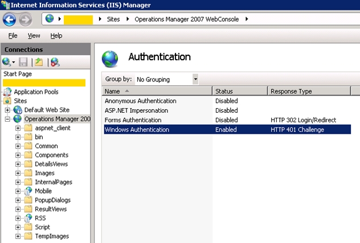The image size is (360, 243).
Task: Expand the Common folder node
Action: pyautogui.click(x=18, y=146)
